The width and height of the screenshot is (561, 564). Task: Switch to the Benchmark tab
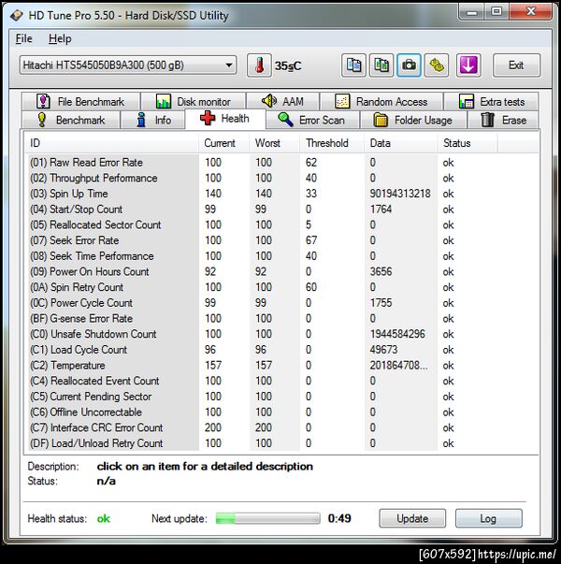[71, 120]
